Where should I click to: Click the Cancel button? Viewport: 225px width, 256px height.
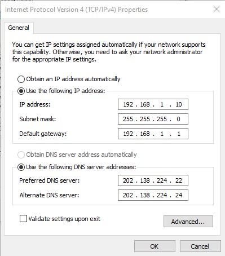(x=200, y=246)
